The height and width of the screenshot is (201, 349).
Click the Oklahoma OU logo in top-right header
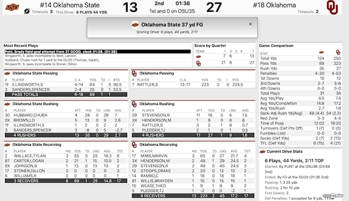(x=331, y=6)
